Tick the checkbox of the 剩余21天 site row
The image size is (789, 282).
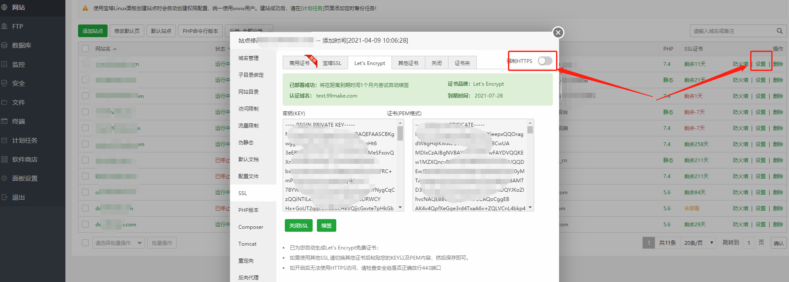point(85,80)
